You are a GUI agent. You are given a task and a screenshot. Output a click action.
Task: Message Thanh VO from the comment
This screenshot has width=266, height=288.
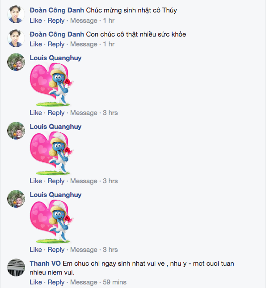coord(84,282)
